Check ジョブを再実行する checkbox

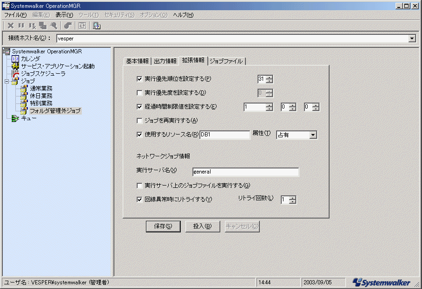(139, 121)
